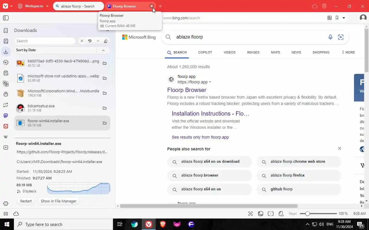369x230 pixels.
Task: Start Bing voice search microphone
Action: (x=330, y=37)
